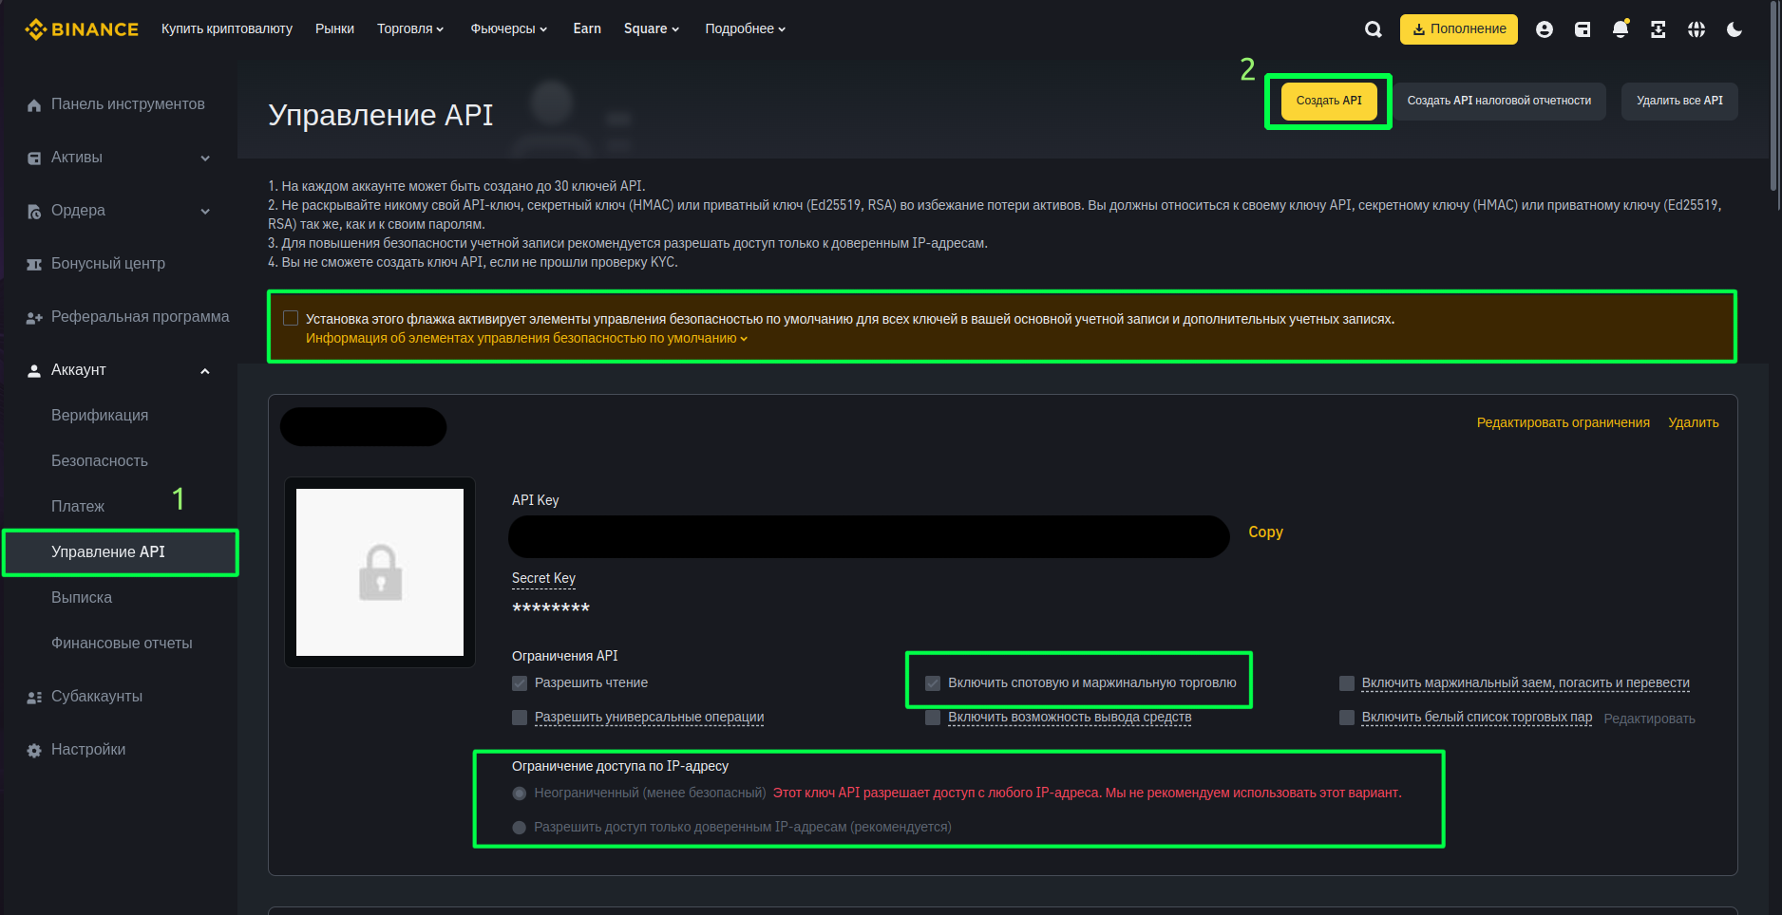1782x915 pixels.
Task: Select Неограниченный IP access radio
Action: [520, 794]
